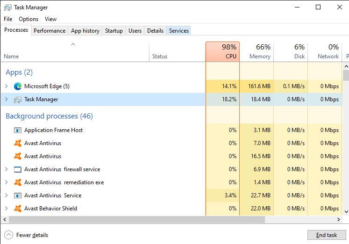
Task: Sort by the Name column header
Action: tap(75, 52)
